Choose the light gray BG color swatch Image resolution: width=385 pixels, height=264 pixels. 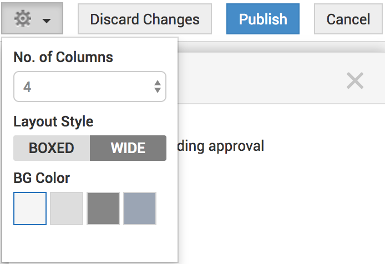point(67,209)
